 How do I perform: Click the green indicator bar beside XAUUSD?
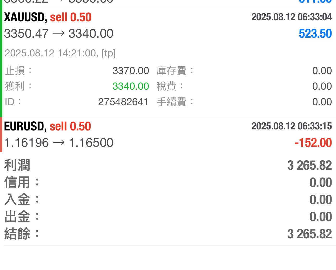tap(1, 62)
